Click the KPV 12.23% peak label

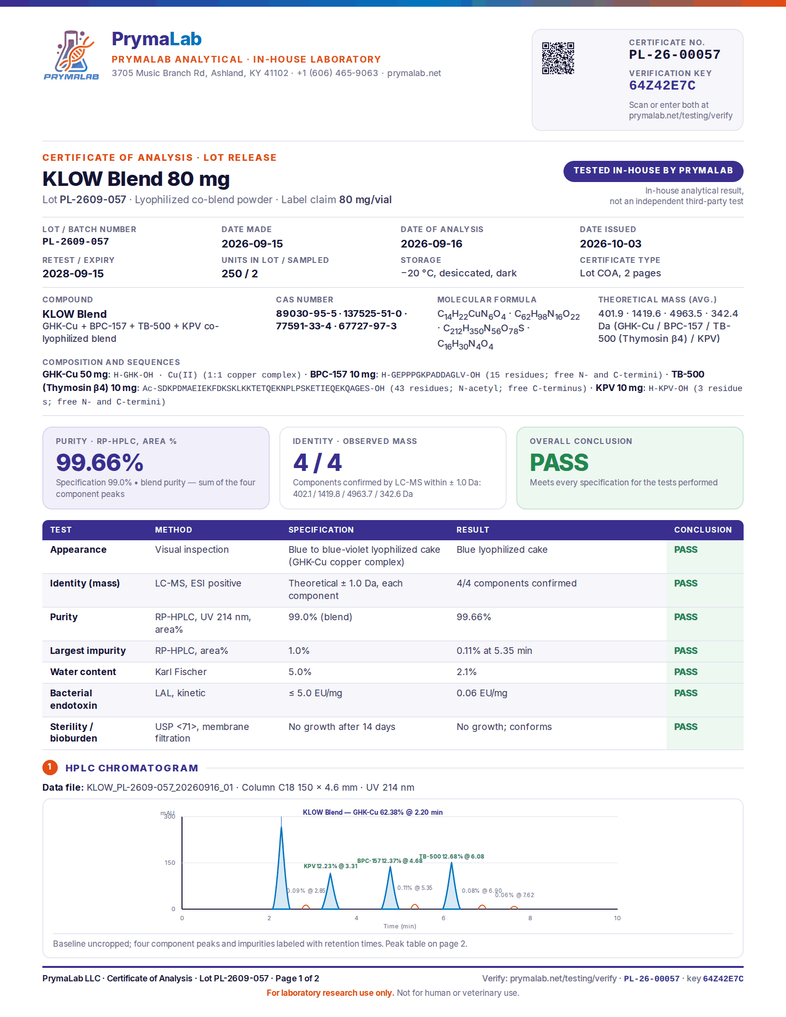coord(330,866)
